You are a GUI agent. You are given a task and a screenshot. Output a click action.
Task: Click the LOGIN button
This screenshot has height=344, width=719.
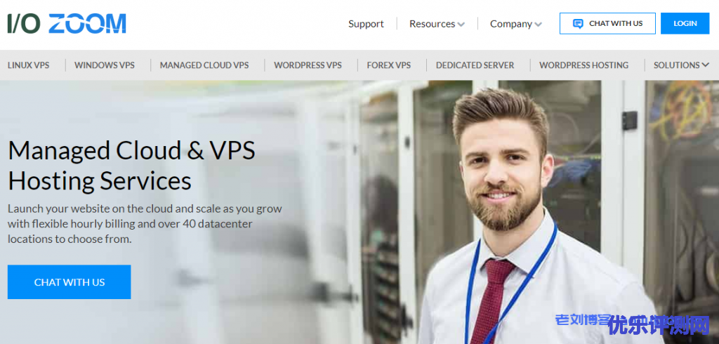685,23
